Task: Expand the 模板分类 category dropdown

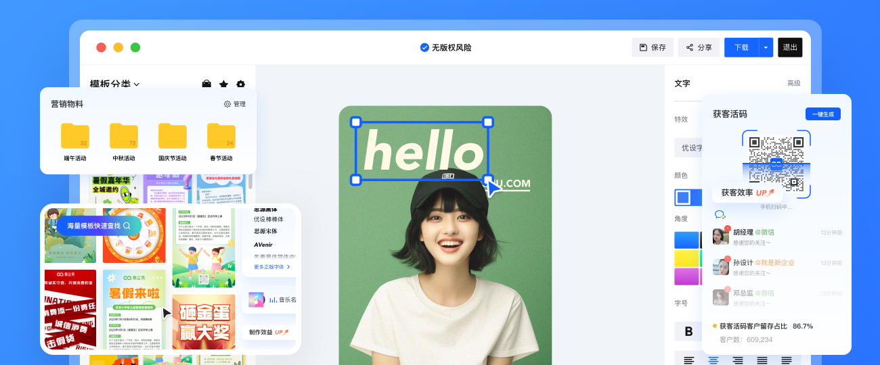Action: [x=114, y=84]
